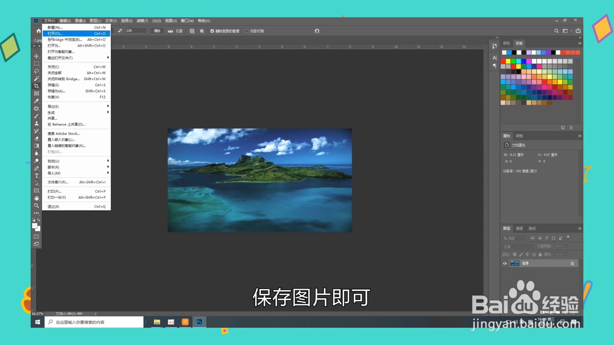Select the horizontal Type tool
This screenshot has height=345, width=614.
pos(36,176)
